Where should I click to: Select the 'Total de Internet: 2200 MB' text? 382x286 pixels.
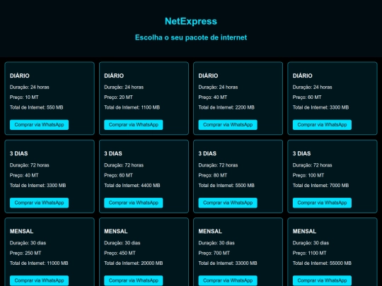[226, 107]
